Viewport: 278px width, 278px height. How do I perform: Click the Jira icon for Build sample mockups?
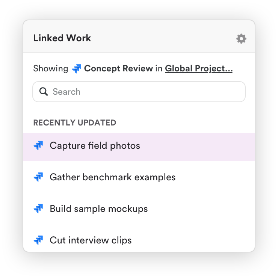tap(38, 209)
